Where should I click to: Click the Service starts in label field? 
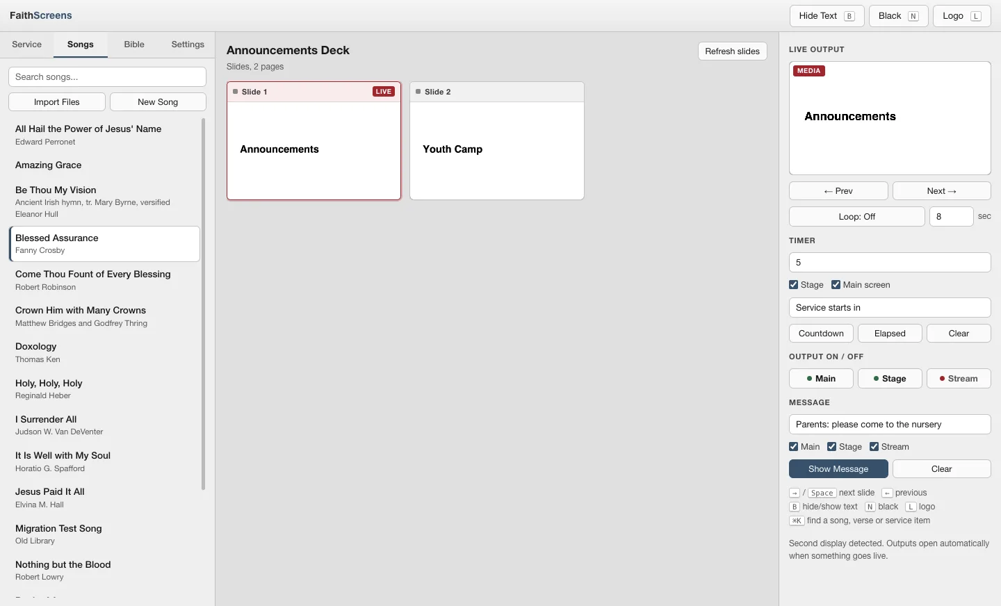point(890,308)
